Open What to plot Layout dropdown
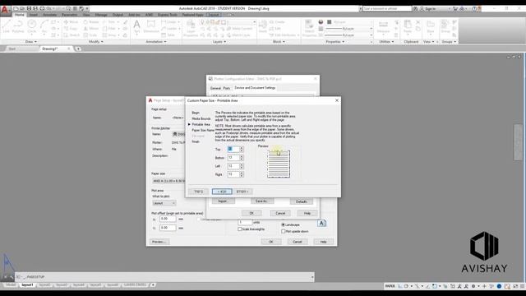 coord(164,203)
